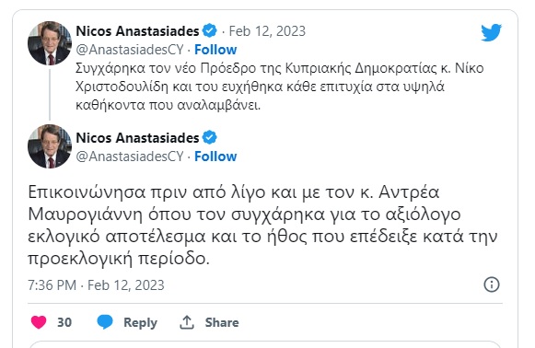Click the share upload arrow icon

[187, 322]
